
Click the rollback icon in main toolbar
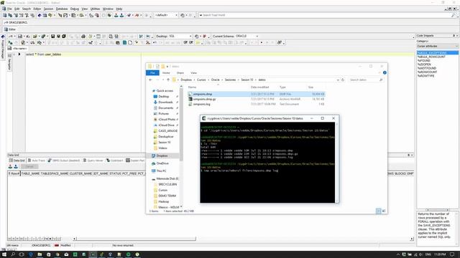[x=121, y=15]
